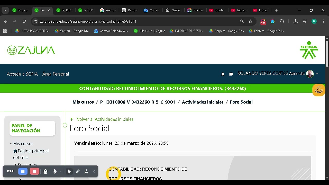This screenshot has height=185, width=329.
Task: Open Mis cursos | Zajuna bookmark
Action: 150,31
